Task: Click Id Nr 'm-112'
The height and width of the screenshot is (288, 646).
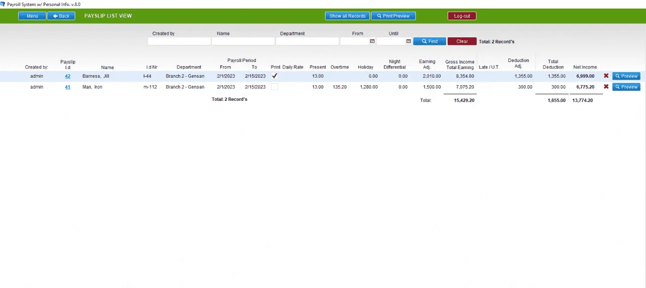Action: coord(150,87)
